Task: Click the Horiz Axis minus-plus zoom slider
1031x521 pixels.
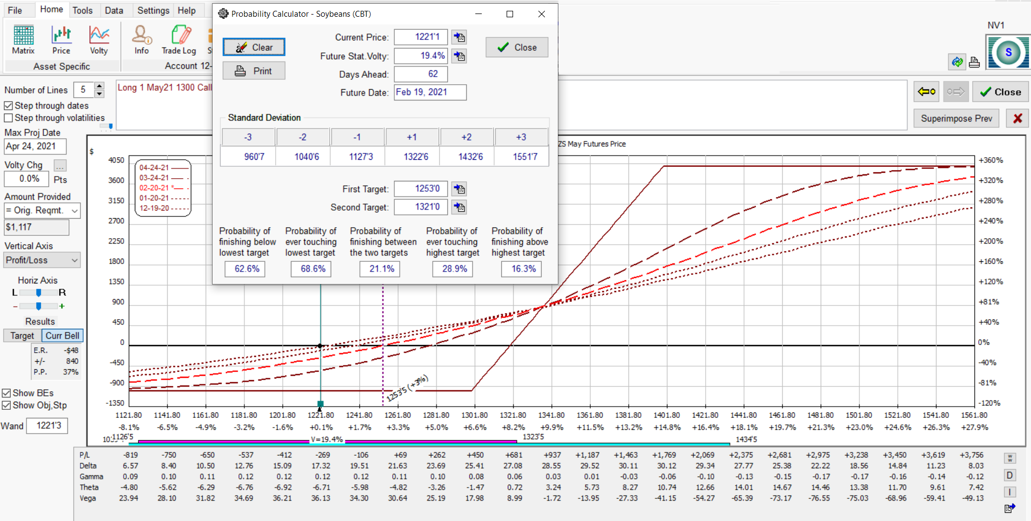Action: [x=38, y=306]
